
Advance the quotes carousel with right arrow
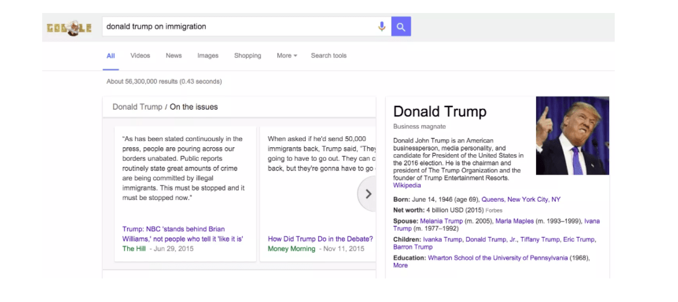(x=368, y=194)
